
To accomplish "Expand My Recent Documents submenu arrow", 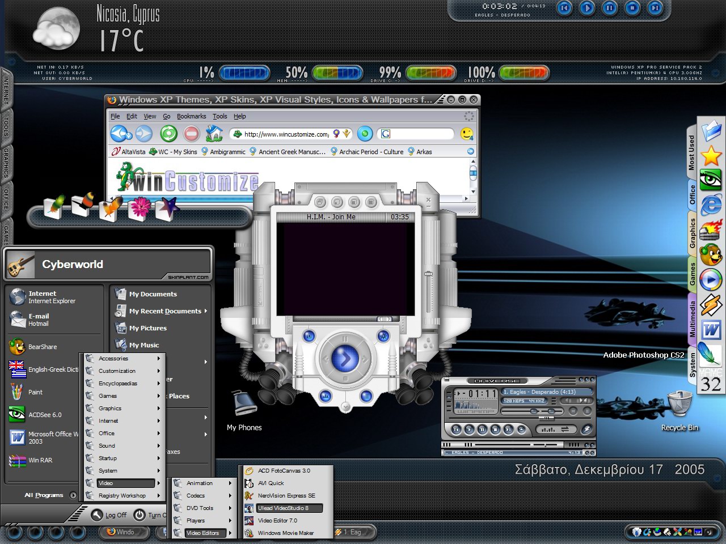I will click(205, 311).
